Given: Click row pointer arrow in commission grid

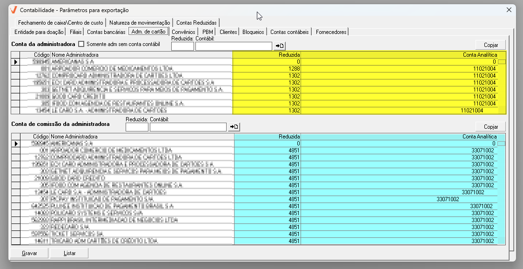Looking at the screenshot, I should click(x=15, y=144).
